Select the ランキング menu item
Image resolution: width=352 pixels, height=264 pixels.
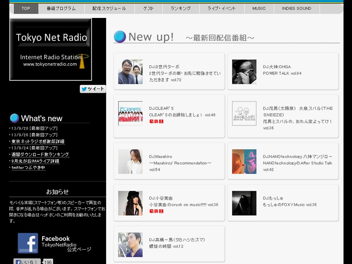181,8
